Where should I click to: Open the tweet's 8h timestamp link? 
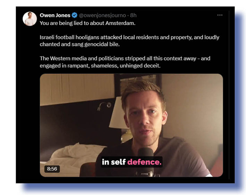click(x=133, y=15)
